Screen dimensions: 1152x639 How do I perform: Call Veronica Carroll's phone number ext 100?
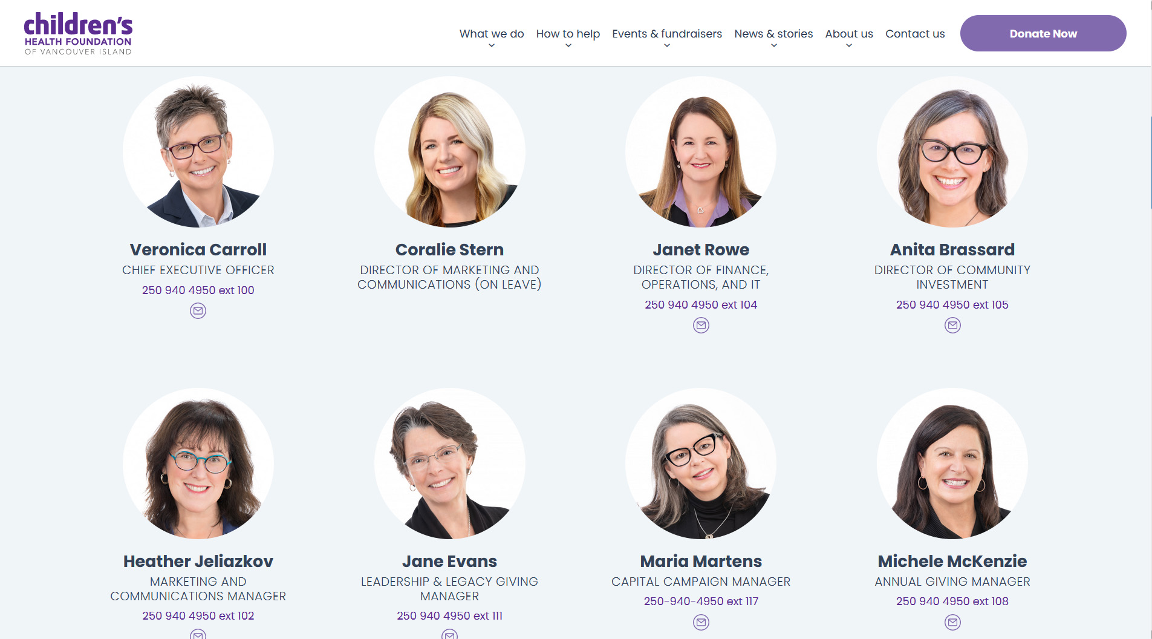tap(198, 290)
